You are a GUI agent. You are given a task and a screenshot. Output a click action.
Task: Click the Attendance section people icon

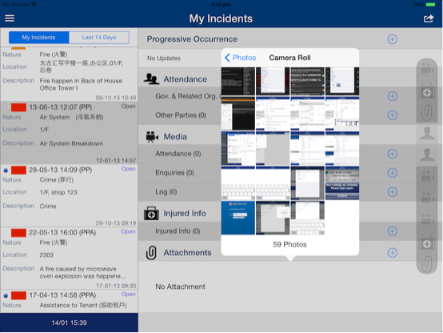(151, 79)
